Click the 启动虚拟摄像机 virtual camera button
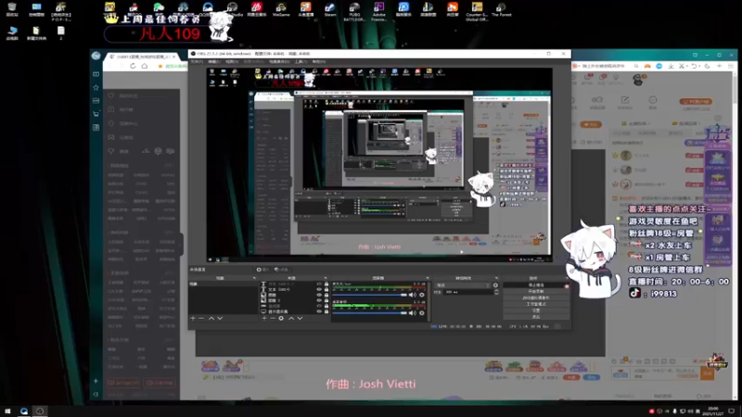 click(x=536, y=297)
